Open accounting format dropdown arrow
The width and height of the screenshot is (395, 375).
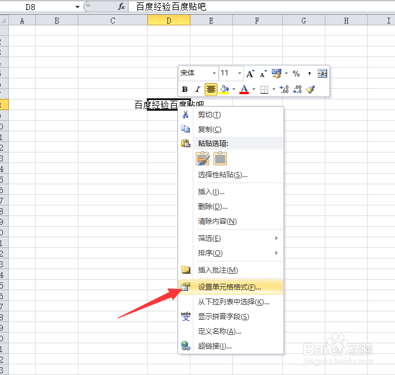pos(286,74)
